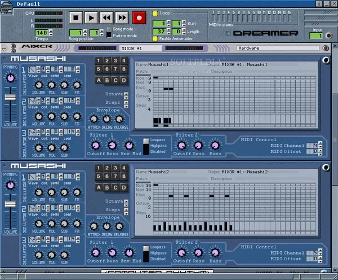This screenshot has height=280, width=338.
Task: Click the first Musashi Envelope Attack knob
Action: (93, 118)
